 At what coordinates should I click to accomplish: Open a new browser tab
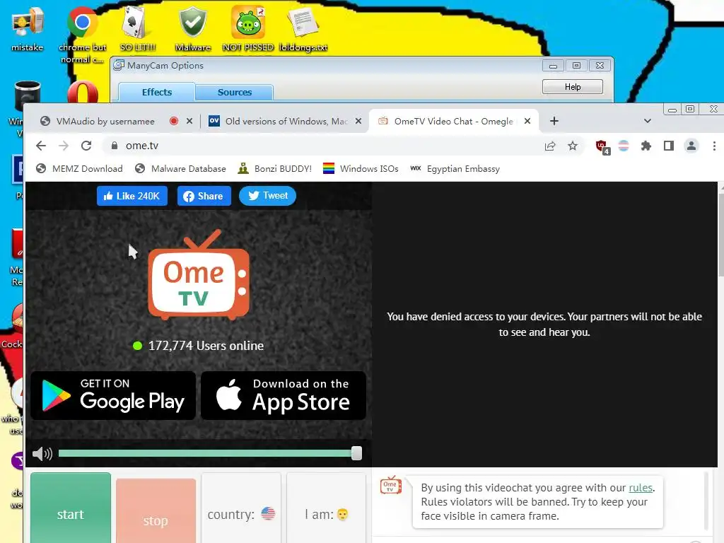coord(554,121)
